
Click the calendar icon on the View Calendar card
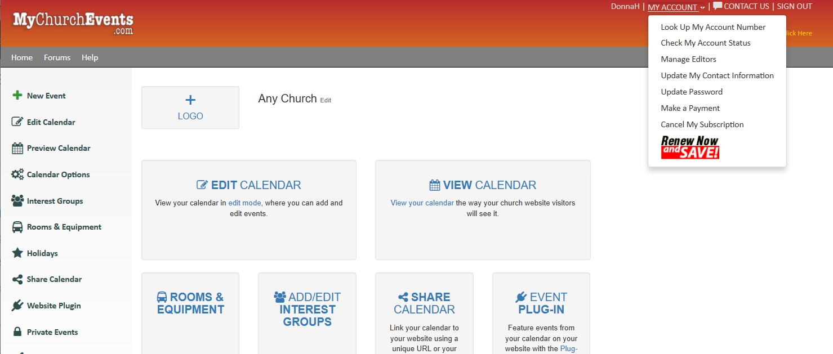435,185
